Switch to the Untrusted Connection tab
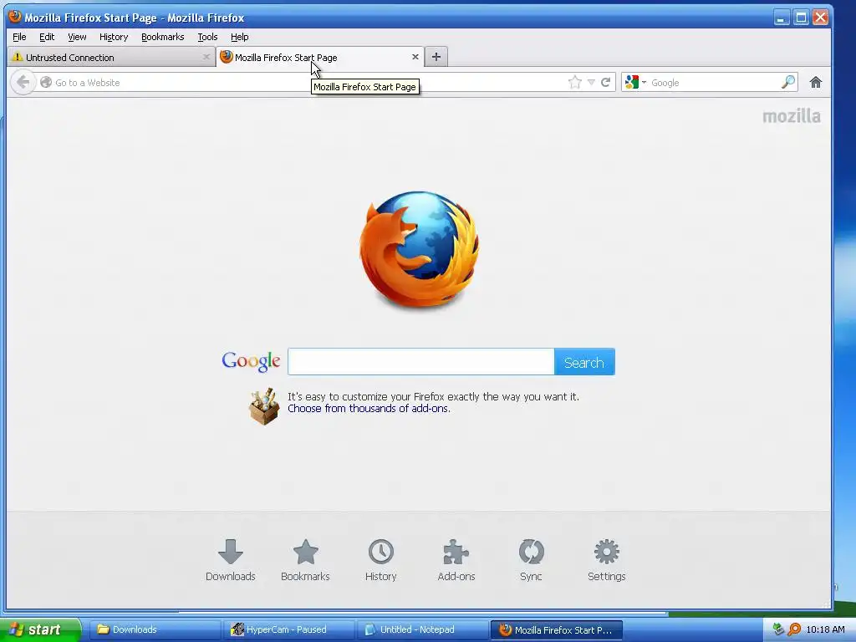The image size is (856, 642). coord(112,57)
